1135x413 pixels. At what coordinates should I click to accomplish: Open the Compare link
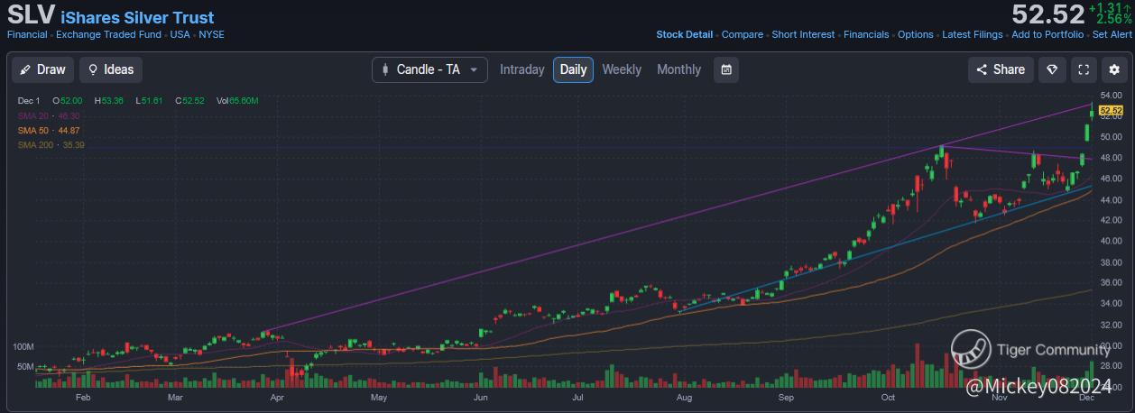[x=743, y=34]
